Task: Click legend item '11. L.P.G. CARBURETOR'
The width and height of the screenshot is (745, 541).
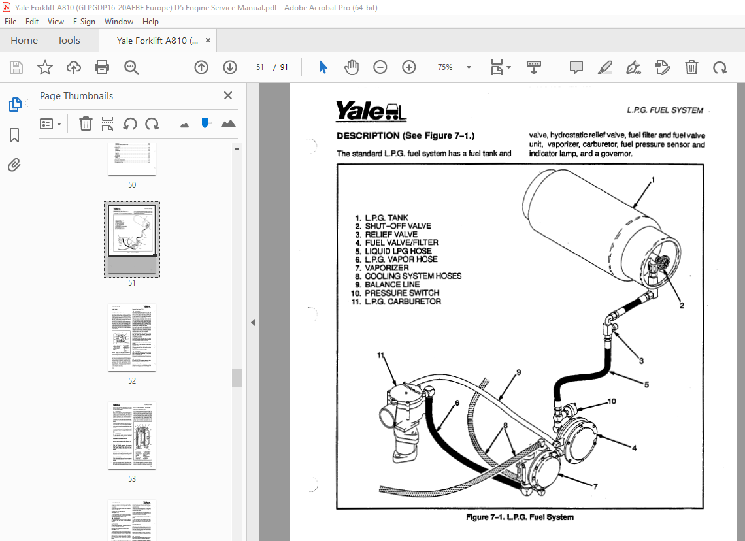Action: 396,302
